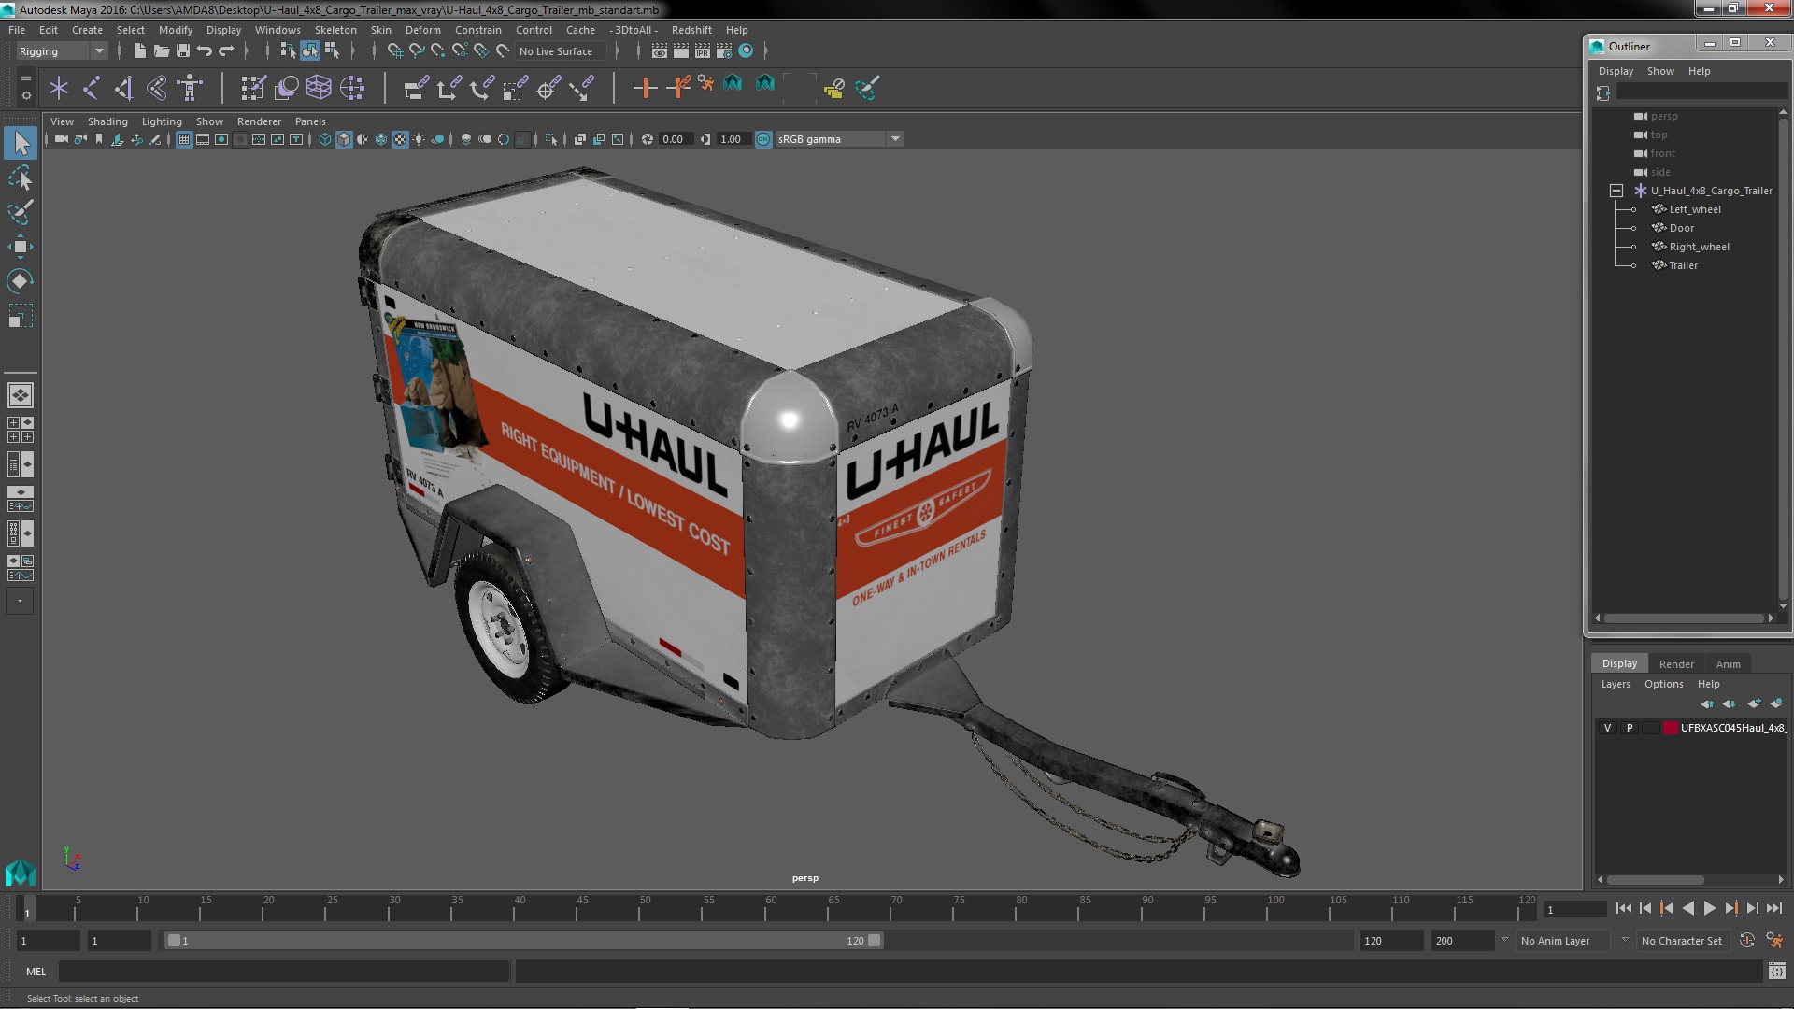Select Left_wheel in the Outliner

1694,209
